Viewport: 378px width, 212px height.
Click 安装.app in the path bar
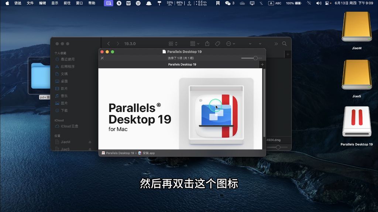[147, 153]
